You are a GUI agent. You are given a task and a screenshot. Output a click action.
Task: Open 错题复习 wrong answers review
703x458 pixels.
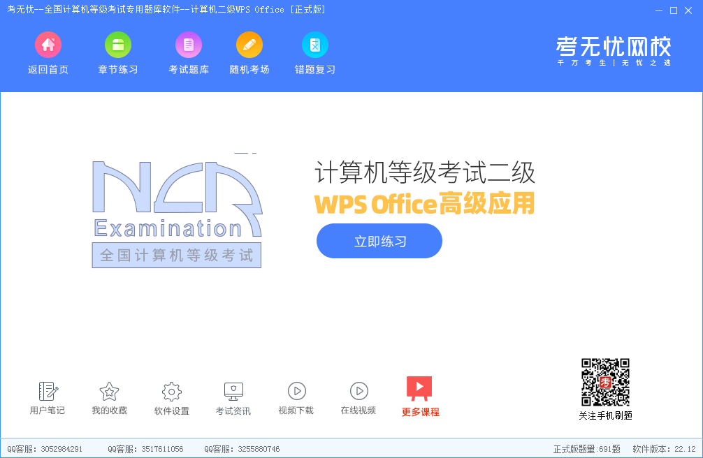[x=315, y=46]
